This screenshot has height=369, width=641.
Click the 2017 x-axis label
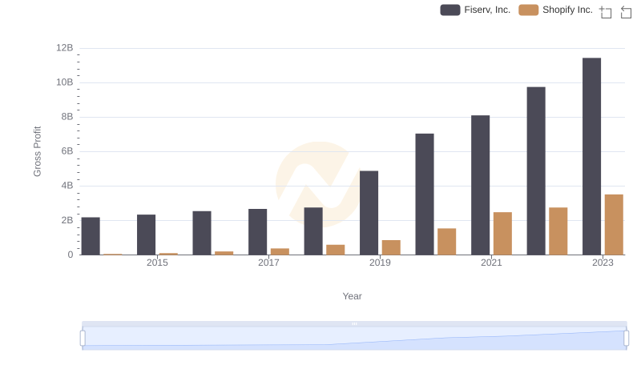tap(268, 263)
